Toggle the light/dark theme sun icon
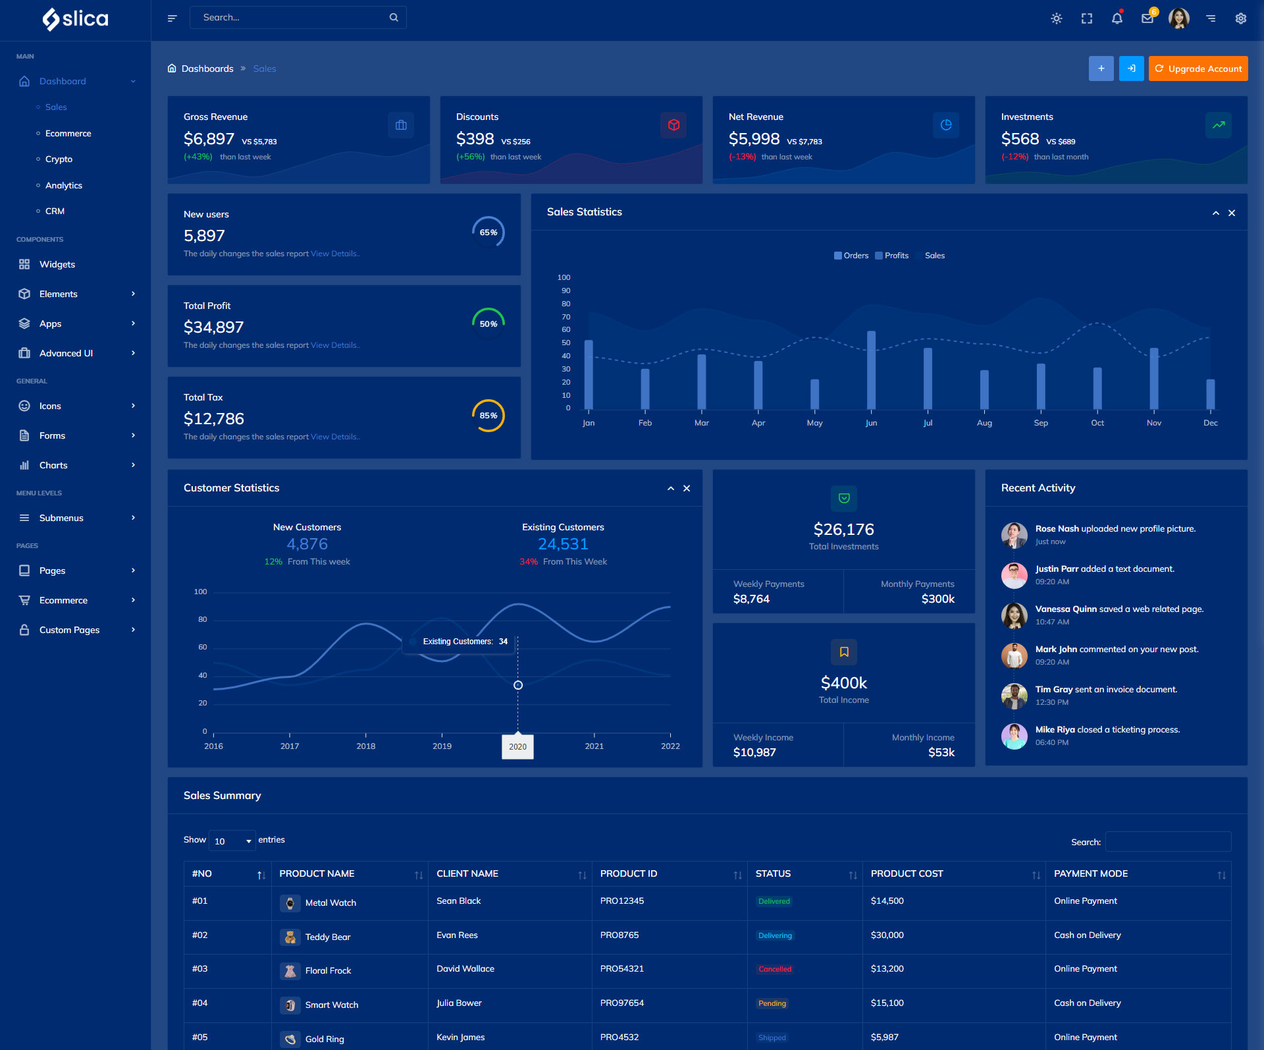This screenshot has height=1050, width=1264. 1057,18
